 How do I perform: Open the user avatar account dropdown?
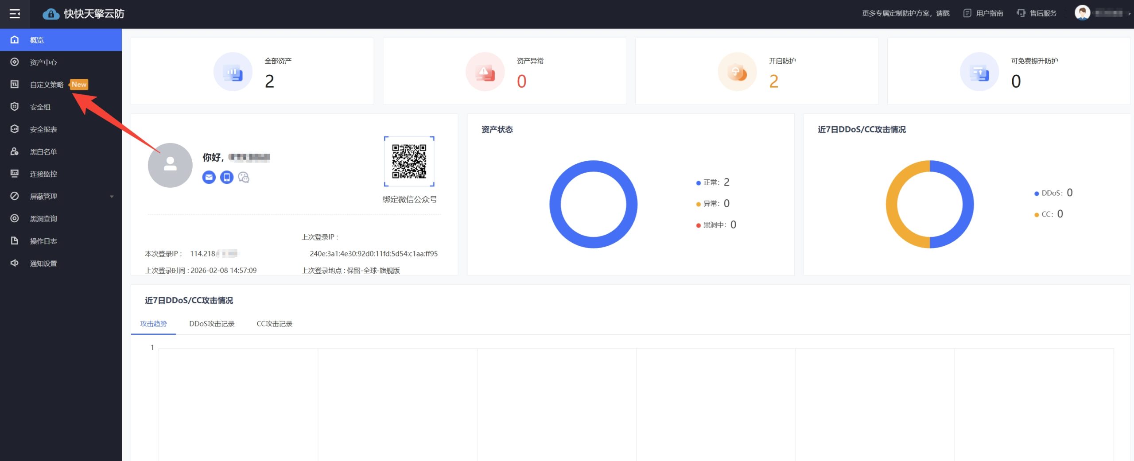click(1082, 13)
